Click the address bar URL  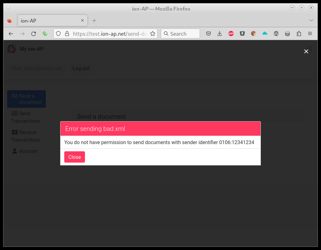tap(110, 34)
